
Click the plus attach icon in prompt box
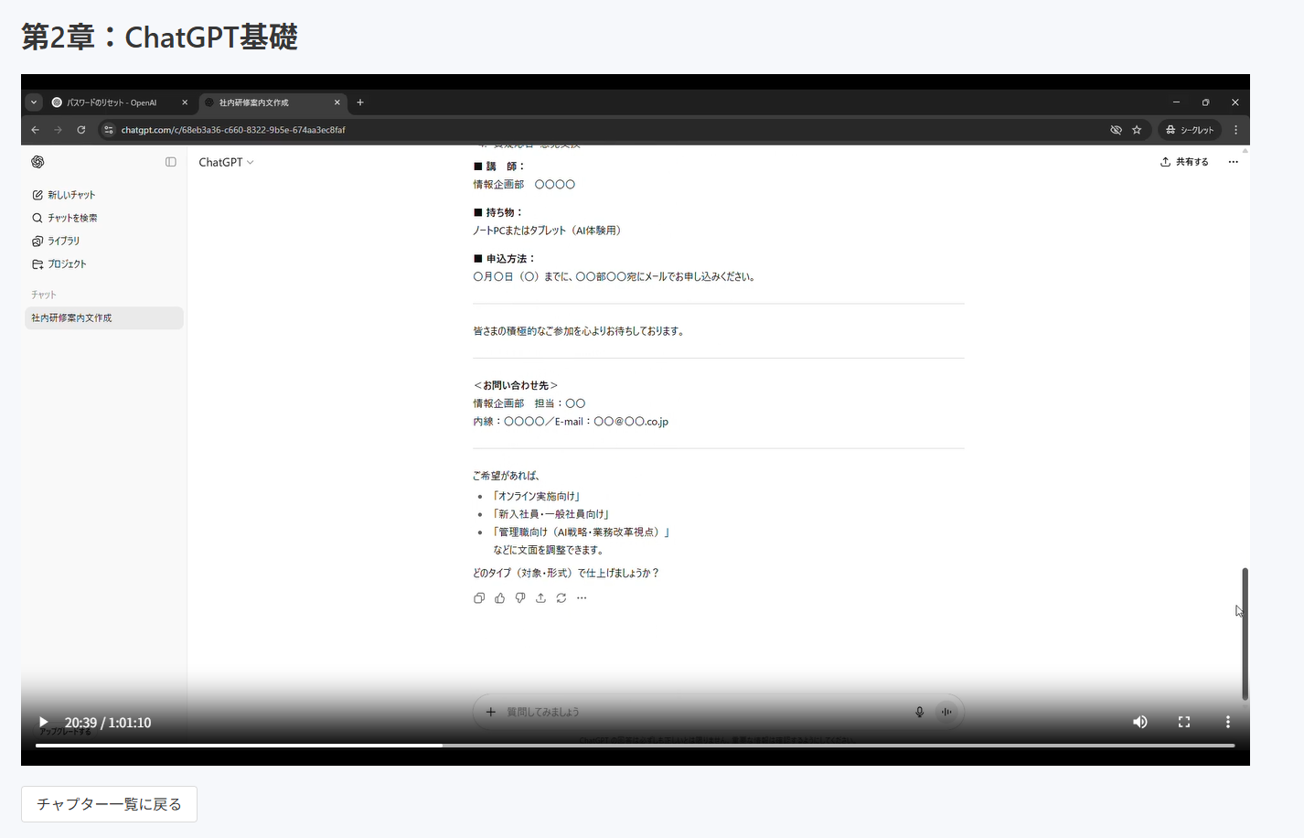[x=491, y=712]
